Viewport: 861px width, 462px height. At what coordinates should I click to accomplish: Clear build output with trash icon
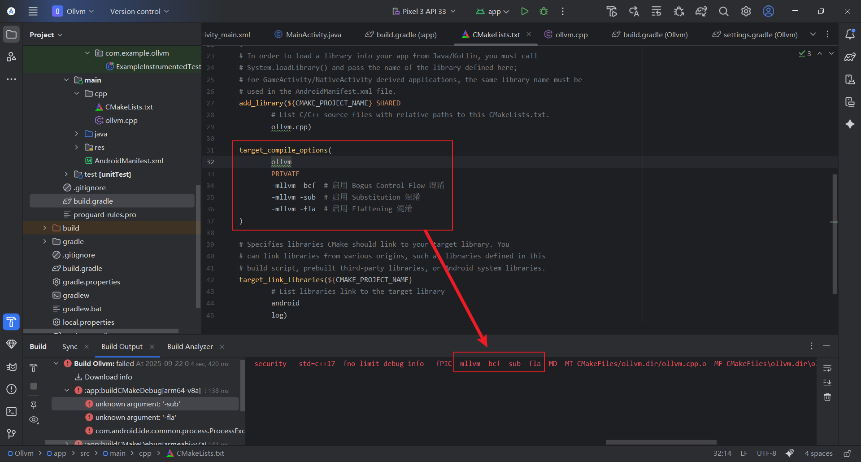(x=827, y=397)
